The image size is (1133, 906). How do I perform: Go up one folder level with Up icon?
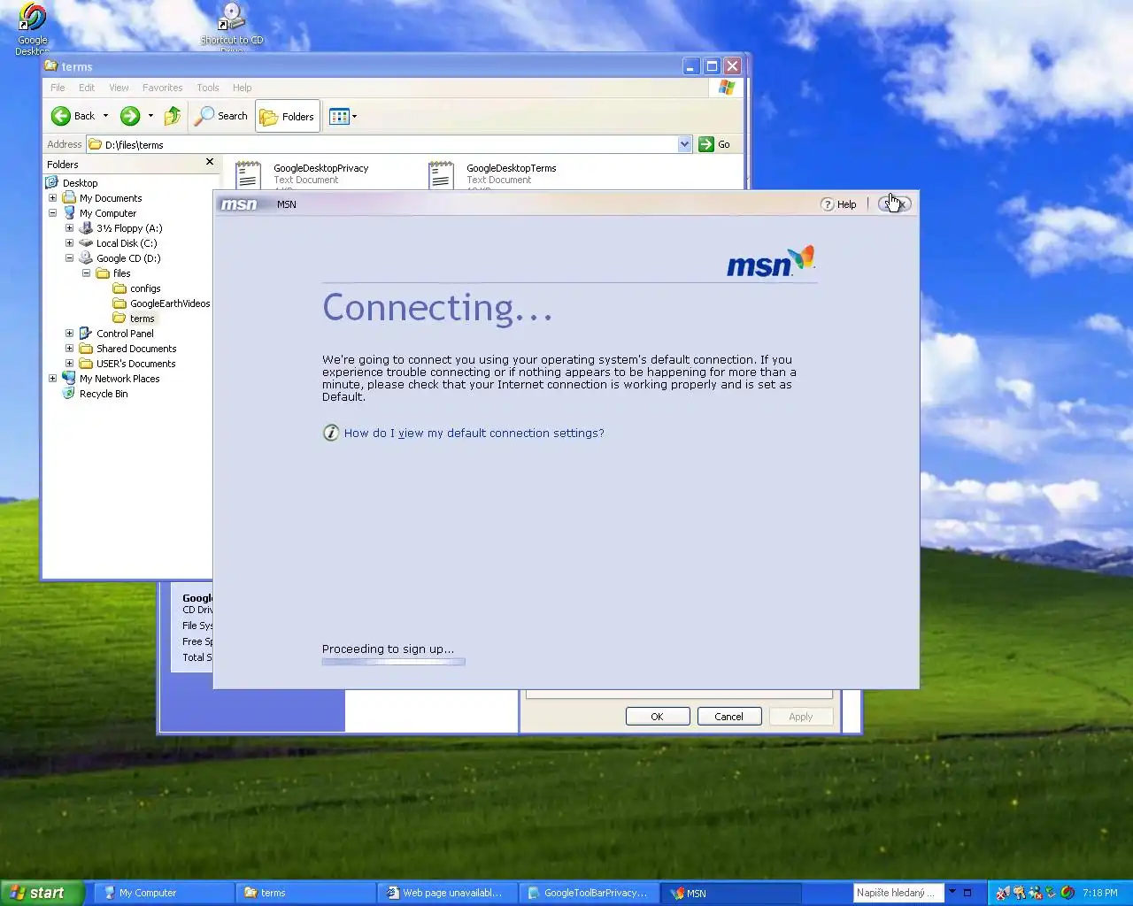(x=173, y=116)
